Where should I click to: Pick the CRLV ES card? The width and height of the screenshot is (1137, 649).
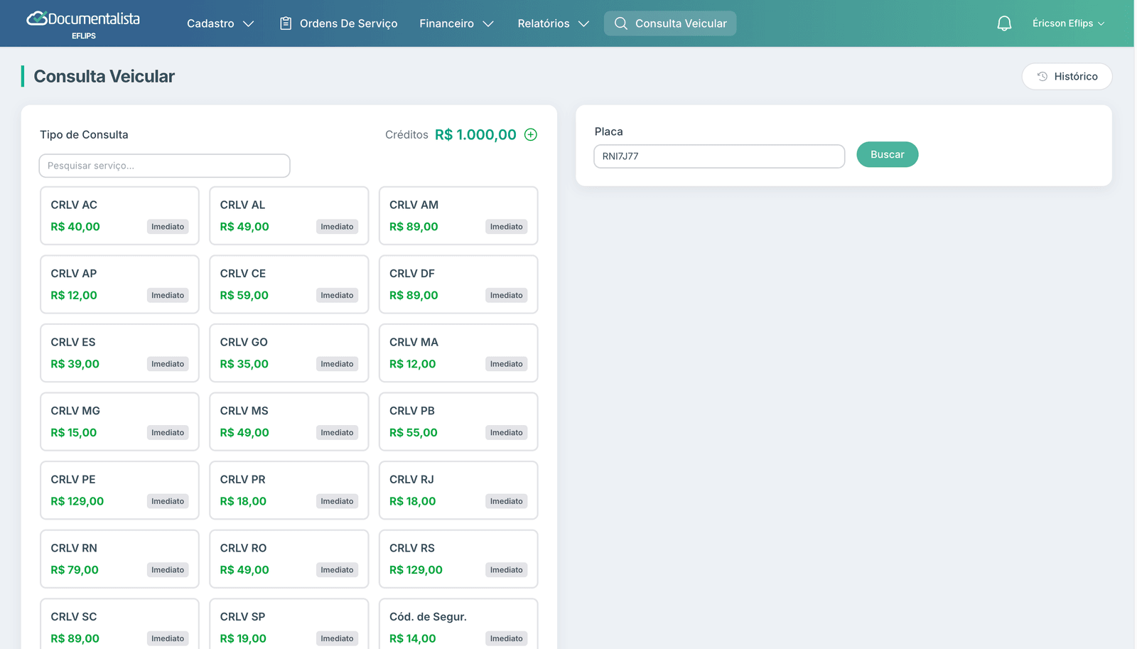(119, 353)
